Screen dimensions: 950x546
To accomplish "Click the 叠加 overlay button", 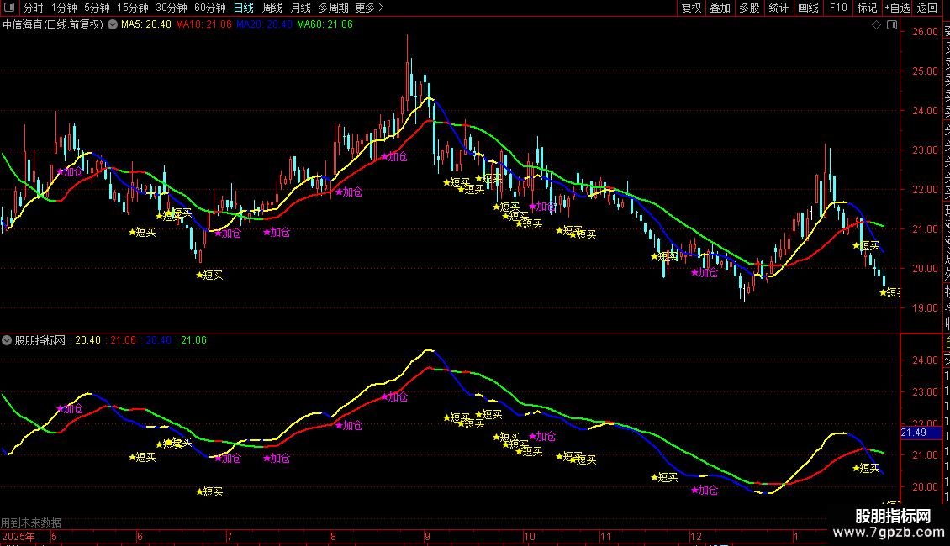I will pyautogui.click(x=720, y=8).
